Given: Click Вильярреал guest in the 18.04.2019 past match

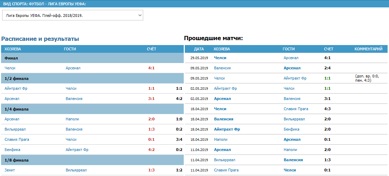Looking at the screenshot, I should tap(294, 119).
